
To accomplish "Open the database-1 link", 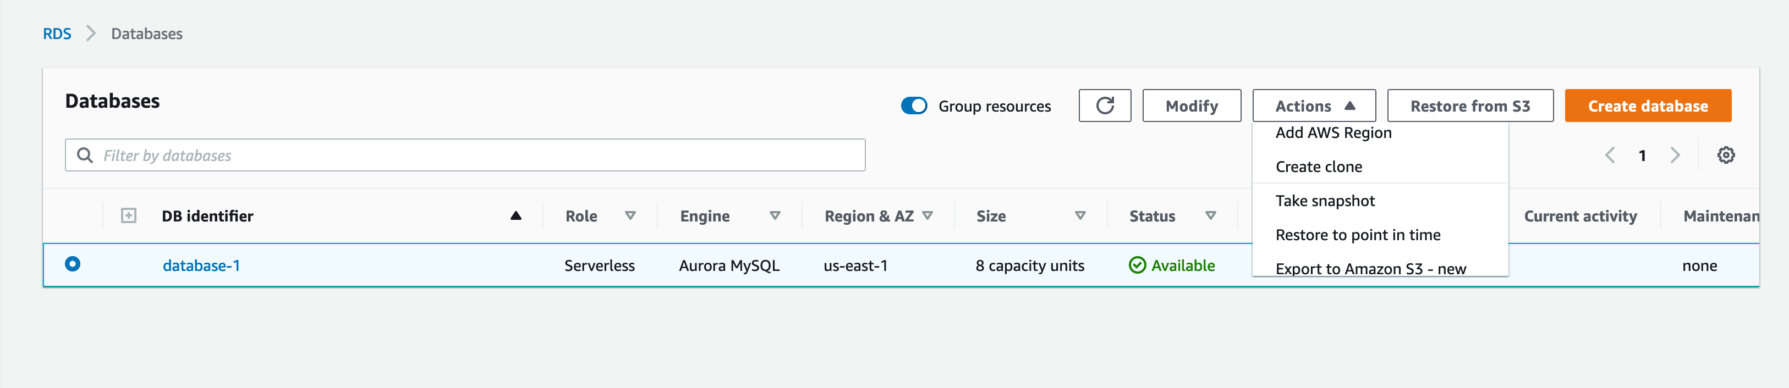I will pyautogui.click(x=201, y=265).
